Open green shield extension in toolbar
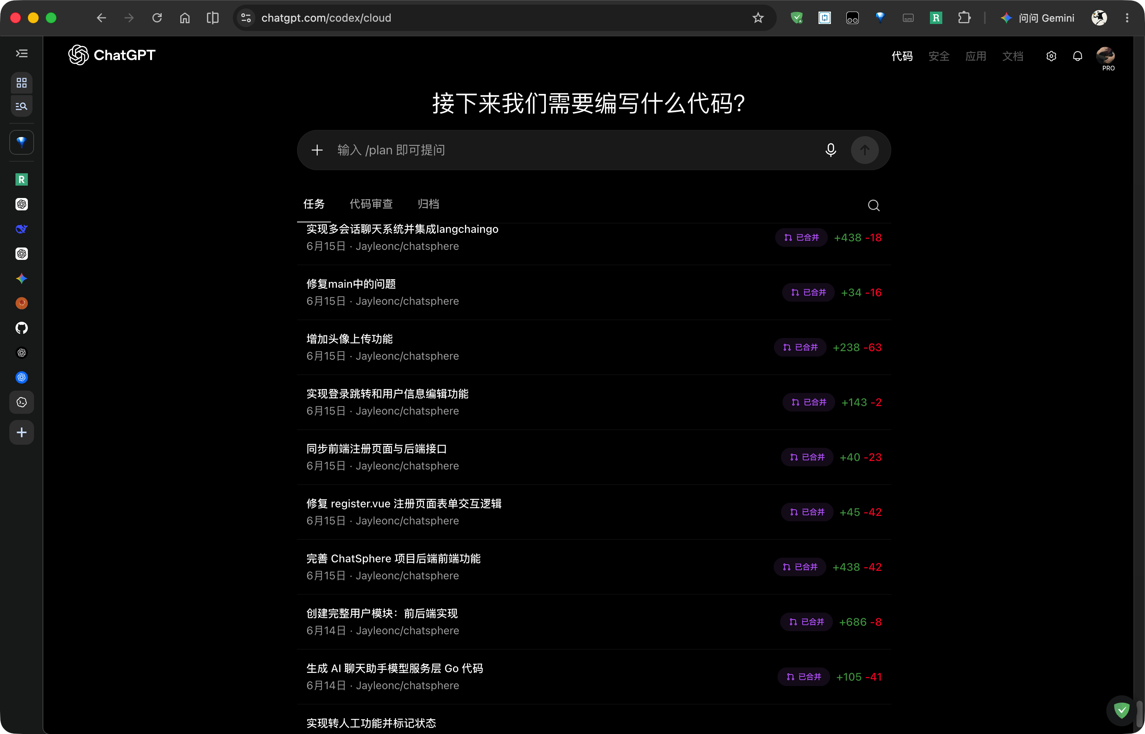Screen dimensions: 1145x734 [796, 18]
